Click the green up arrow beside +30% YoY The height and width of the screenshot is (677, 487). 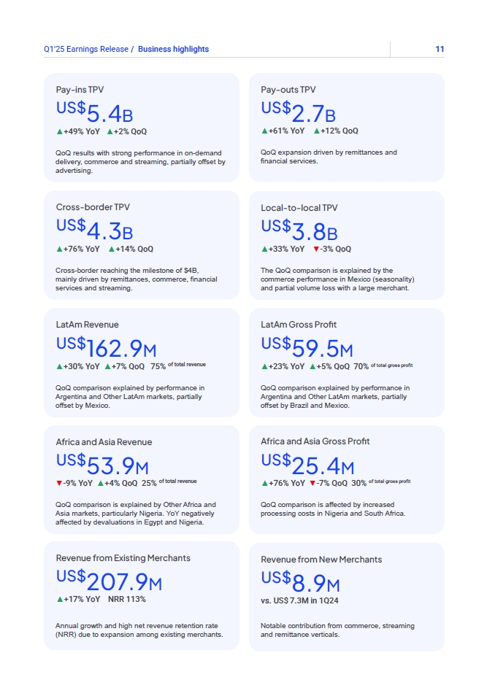pyautogui.click(x=59, y=366)
